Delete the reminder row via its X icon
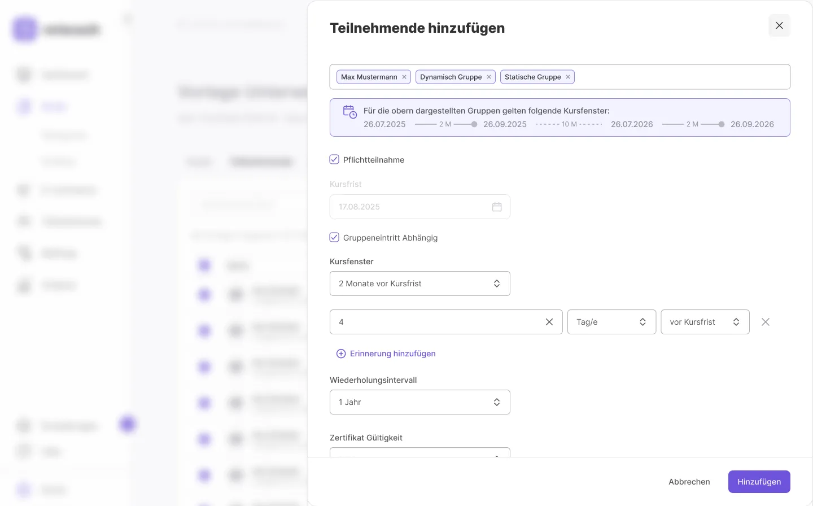Image resolution: width=813 pixels, height=506 pixels. pos(766,322)
